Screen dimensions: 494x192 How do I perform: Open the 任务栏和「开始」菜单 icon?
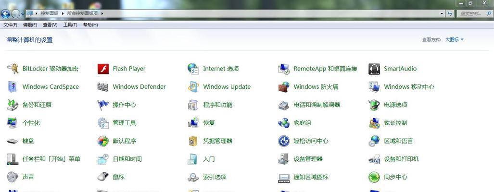coord(13,159)
